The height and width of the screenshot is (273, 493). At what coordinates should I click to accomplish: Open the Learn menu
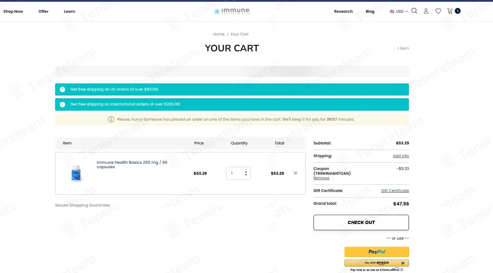[69, 11]
